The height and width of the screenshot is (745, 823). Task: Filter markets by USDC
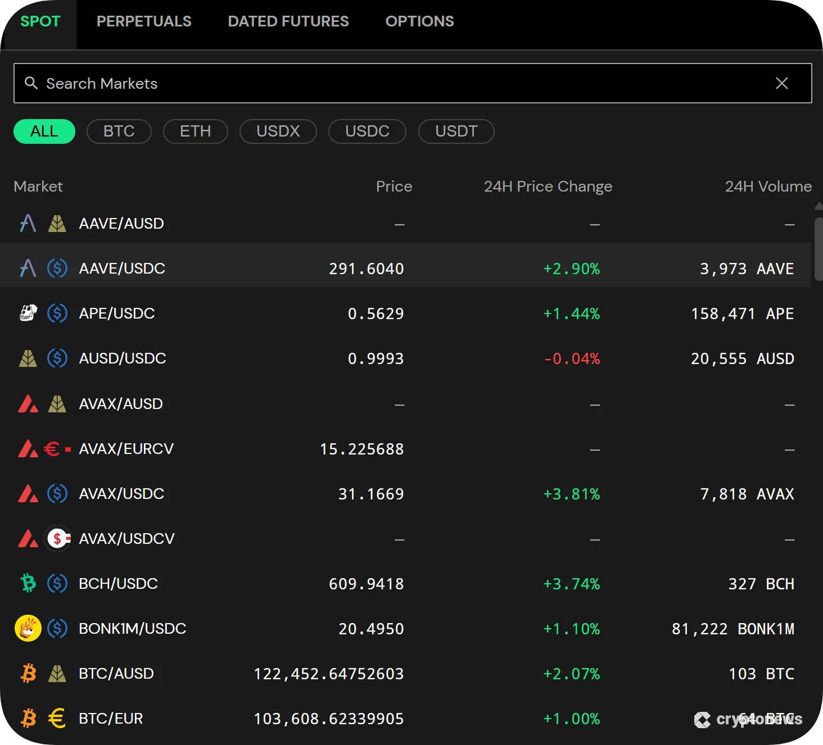[367, 131]
